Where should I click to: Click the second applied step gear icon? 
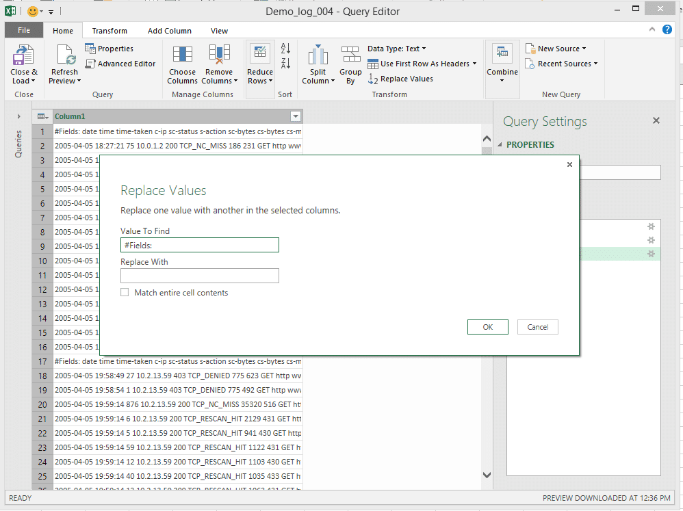click(x=652, y=240)
